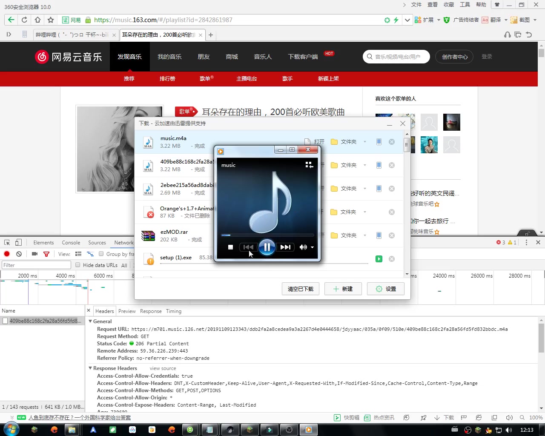This screenshot has height=436, width=545.
Task: Click the NetEase music search box
Action: pyautogui.click(x=396, y=57)
